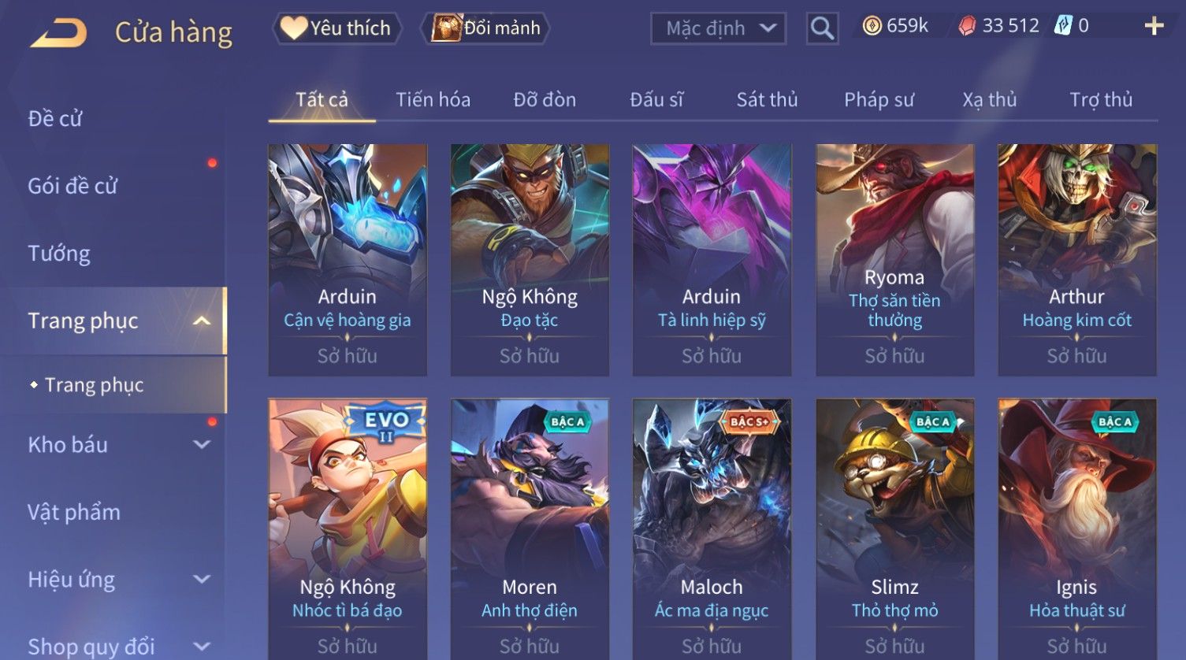Collapse the Trang phục sidebar section
Viewport: 1186px width, 660px height.
pos(202,321)
